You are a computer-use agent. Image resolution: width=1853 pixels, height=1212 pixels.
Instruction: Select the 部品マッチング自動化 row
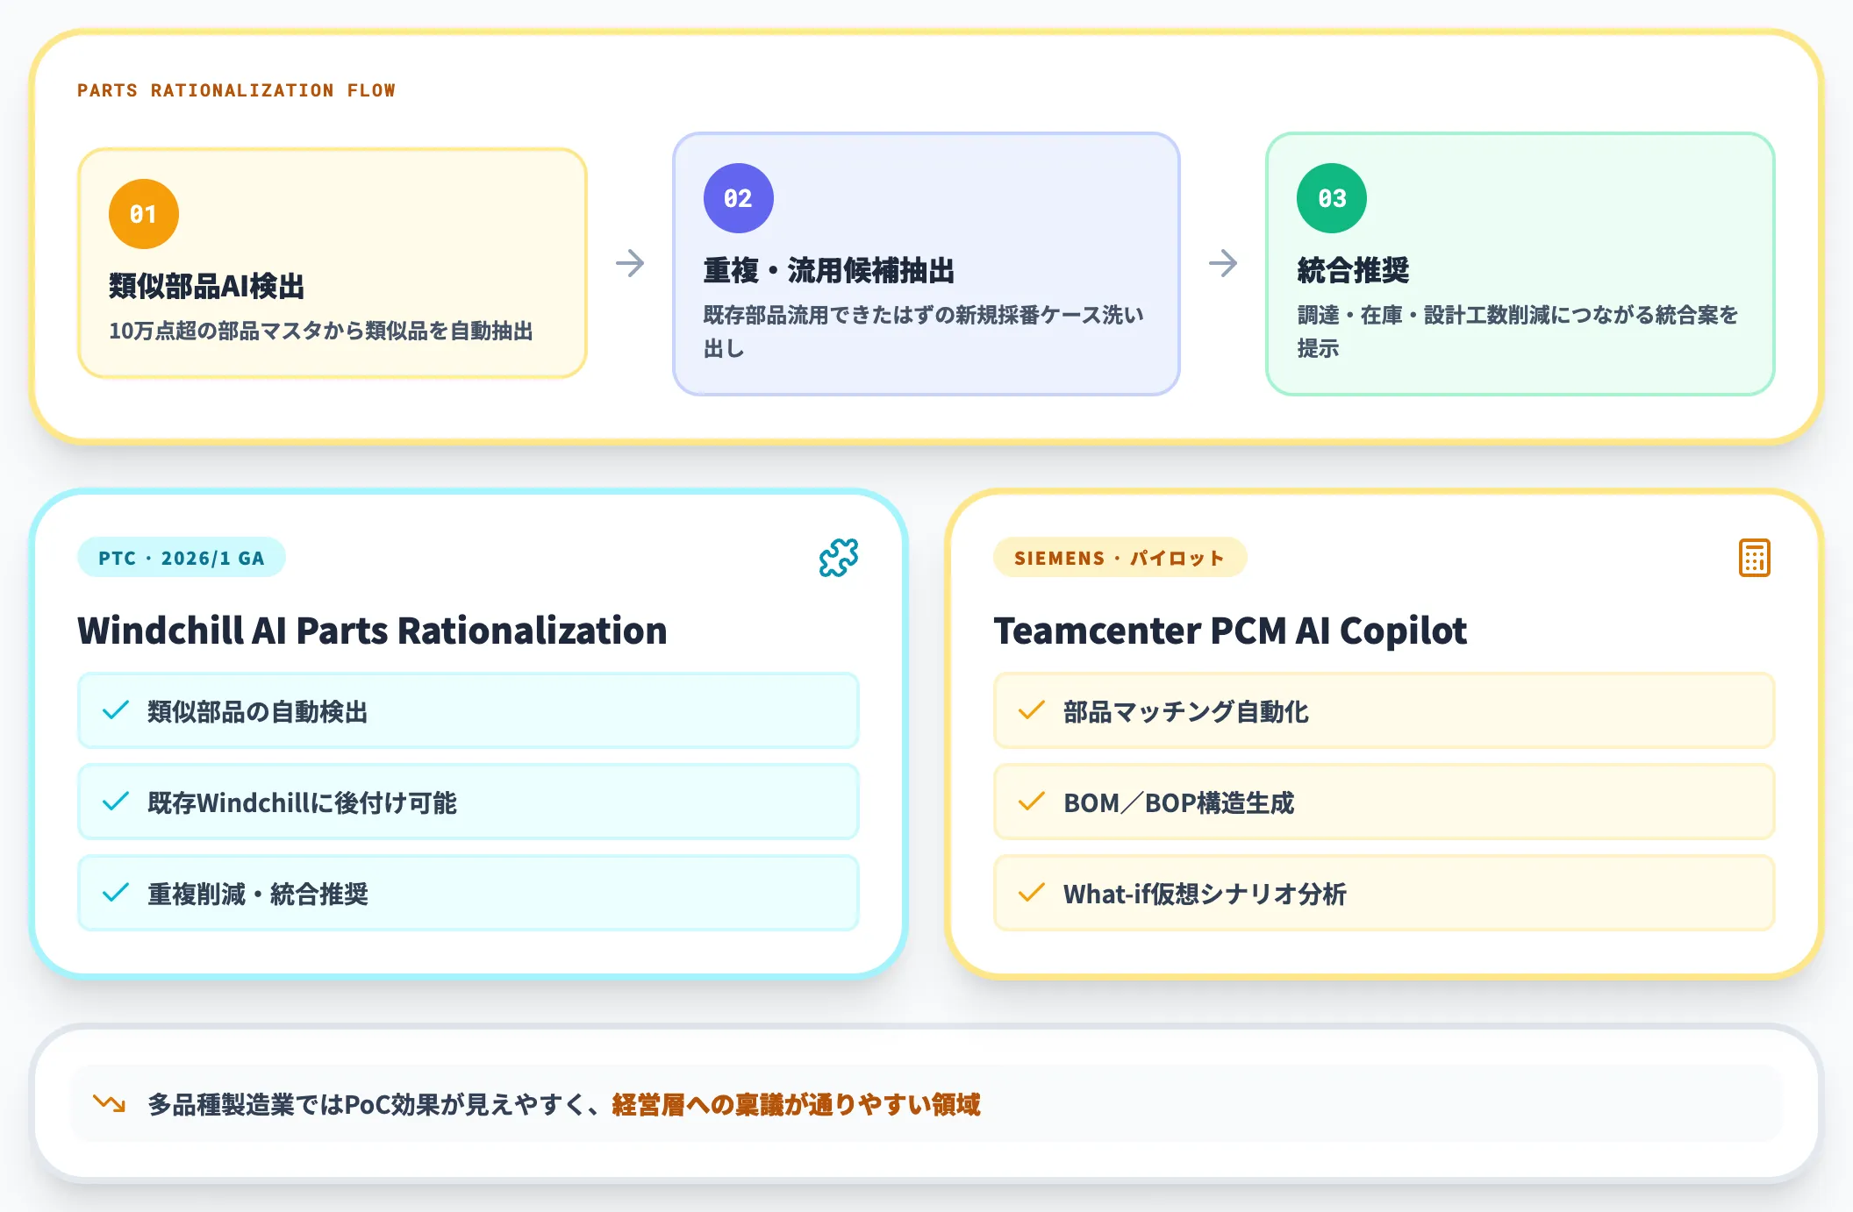pyautogui.click(x=1384, y=710)
